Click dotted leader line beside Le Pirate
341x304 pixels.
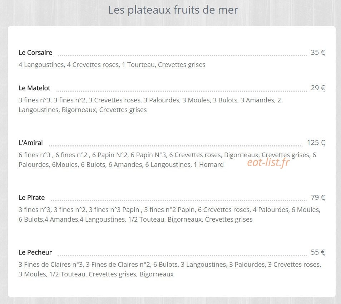click(x=179, y=201)
